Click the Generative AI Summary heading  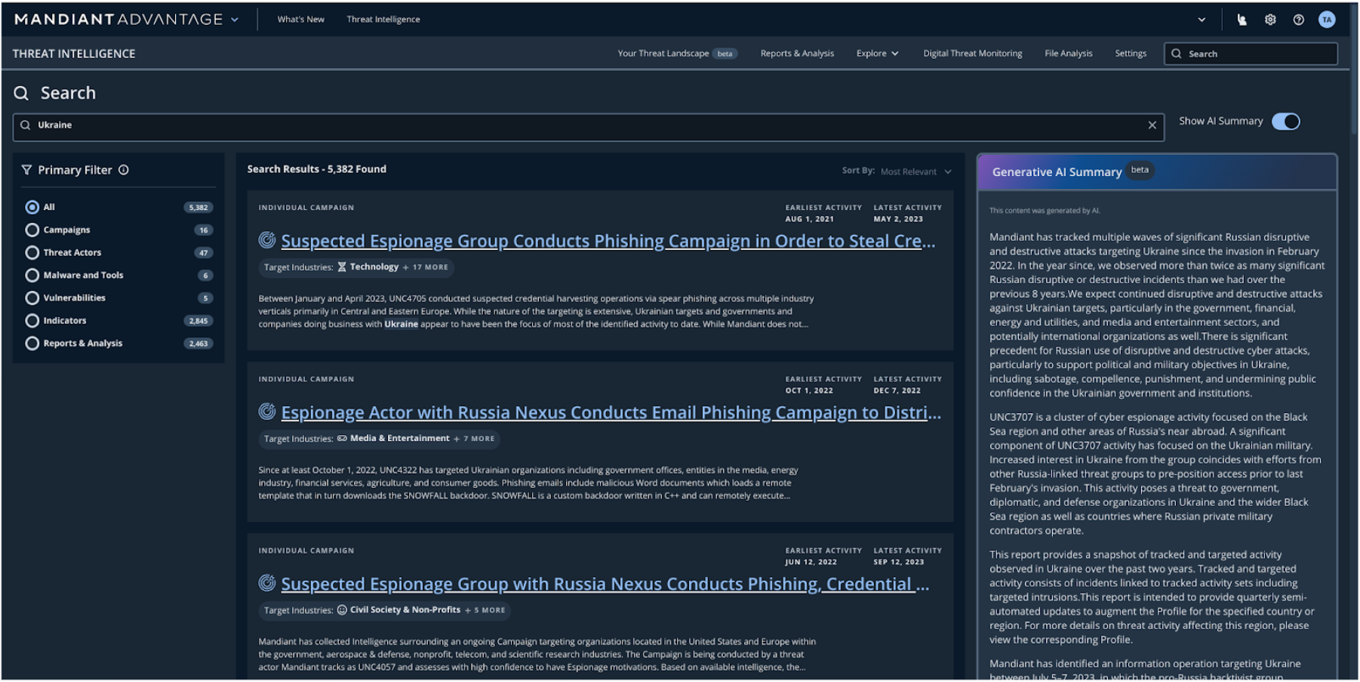[x=1057, y=172]
